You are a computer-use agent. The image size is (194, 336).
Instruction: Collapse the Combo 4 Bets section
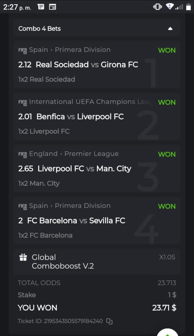170,29
